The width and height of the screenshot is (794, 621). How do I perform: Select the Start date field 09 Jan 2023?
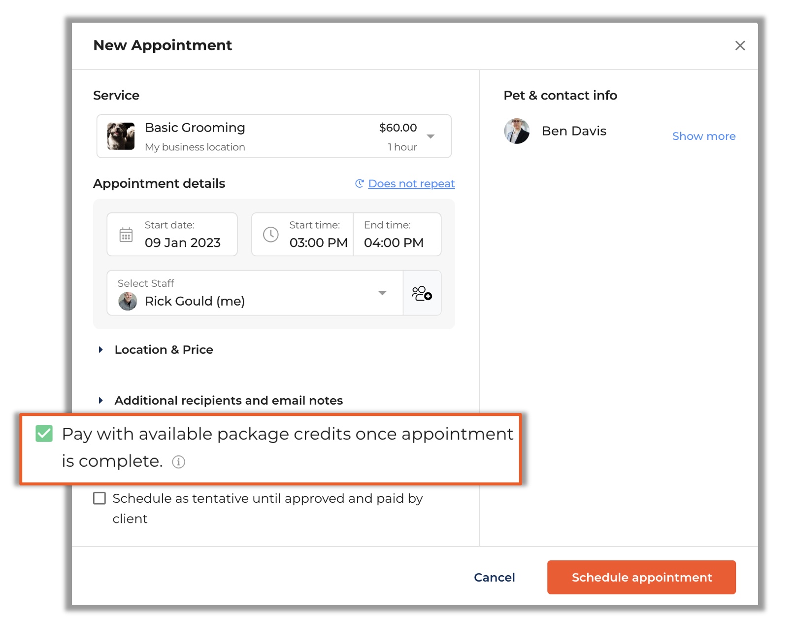click(172, 234)
